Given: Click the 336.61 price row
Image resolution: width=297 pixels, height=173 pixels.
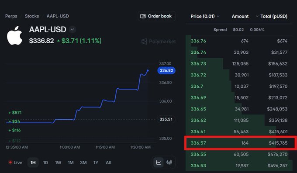Looking at the screenshot, I should pyautogui.click(x=239, y=131).
